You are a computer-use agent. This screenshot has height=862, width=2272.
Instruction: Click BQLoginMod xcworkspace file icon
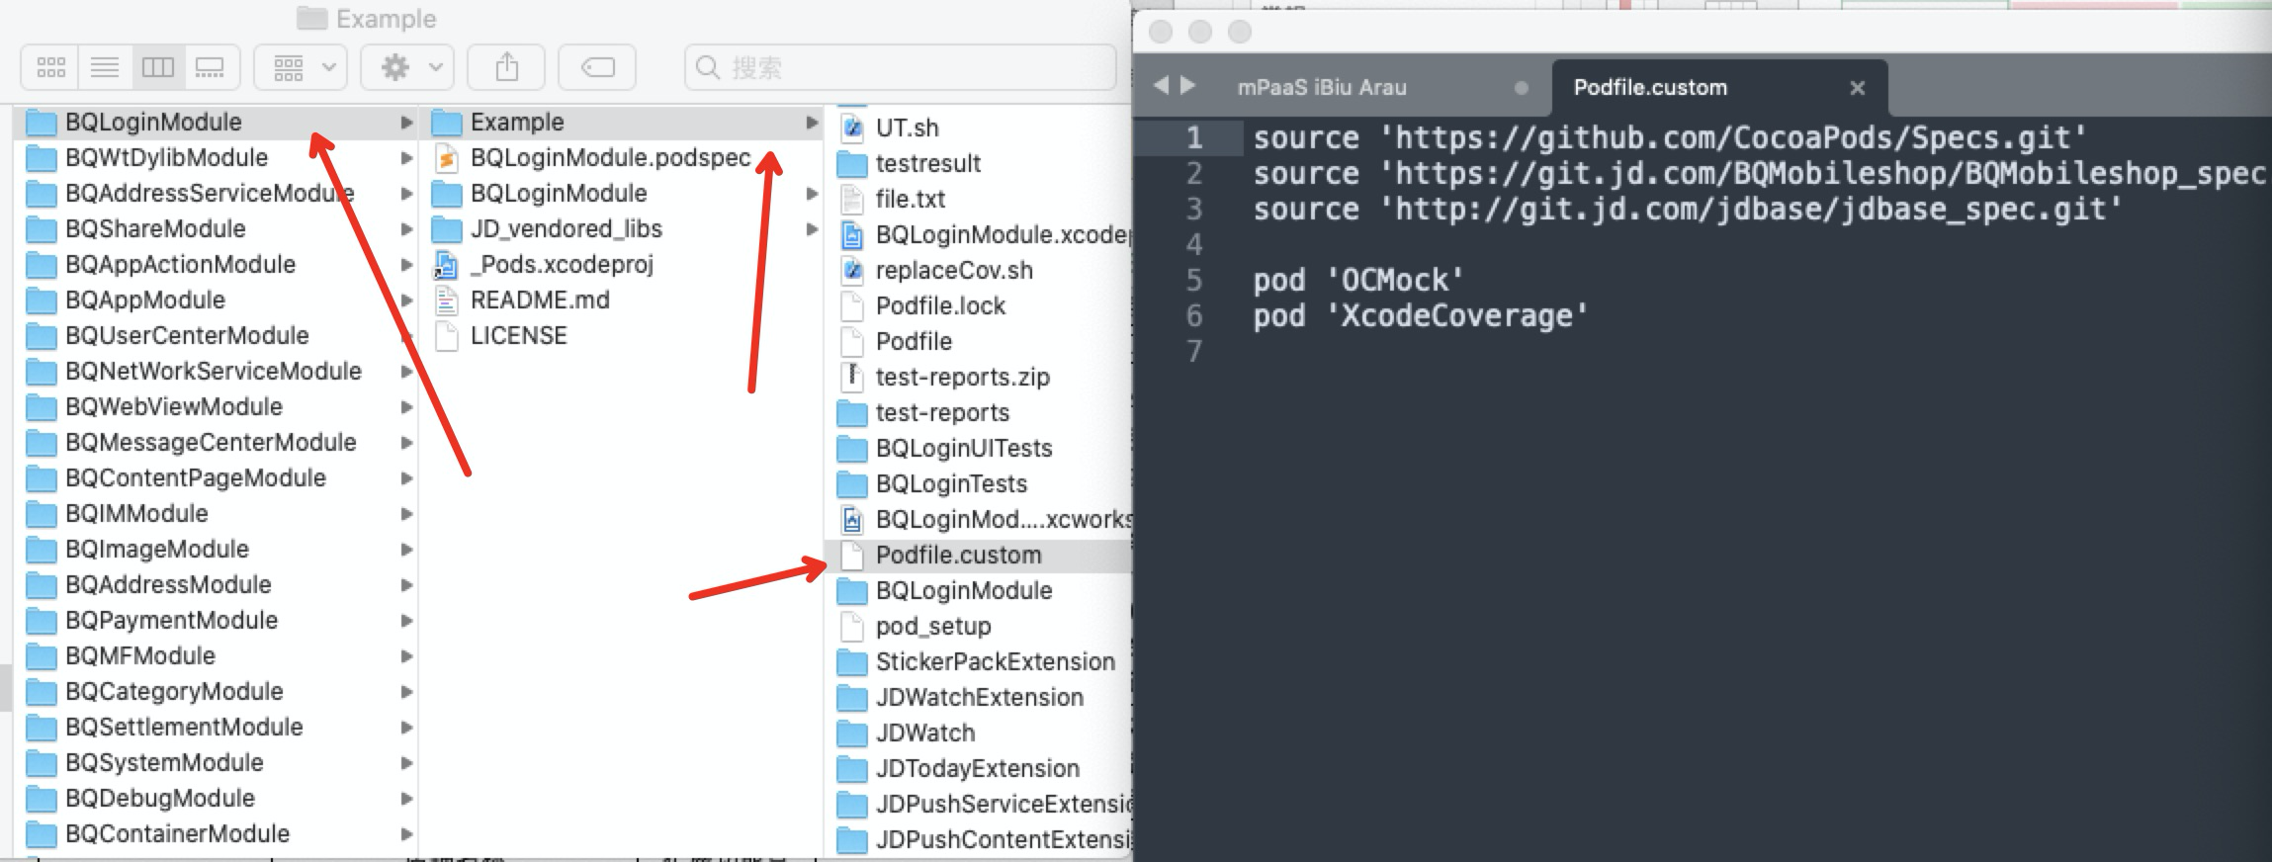[852, 520]
